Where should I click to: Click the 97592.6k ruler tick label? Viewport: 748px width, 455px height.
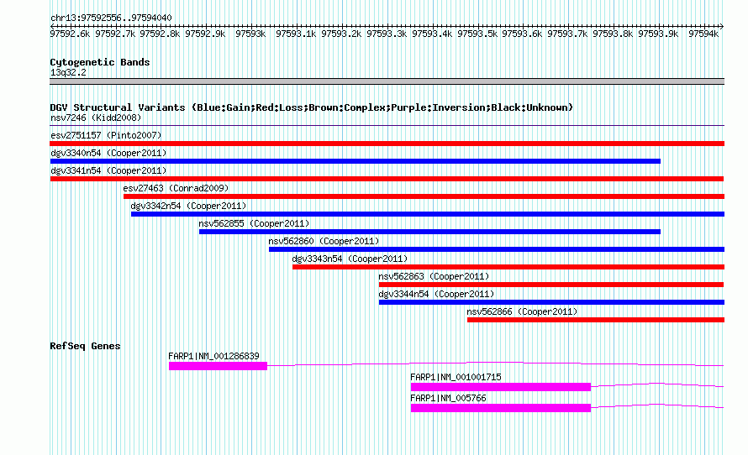coord(70,34)
